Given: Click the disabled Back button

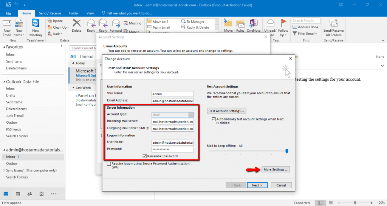Looking at the screenshot, I should [x=236, y=185].
